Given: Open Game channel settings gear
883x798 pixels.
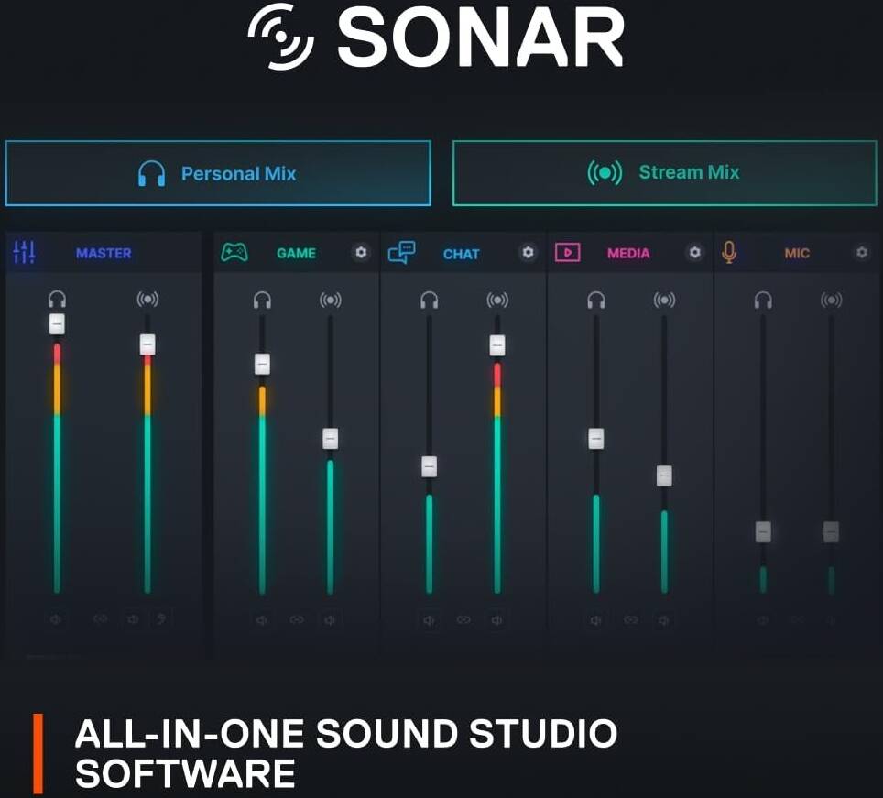Looking at the screenshot, I should tap(361, 252).
